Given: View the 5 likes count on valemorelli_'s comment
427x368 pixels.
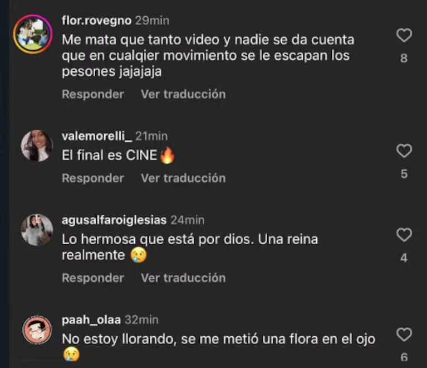Looking at the screenshot, I should 404,174.
